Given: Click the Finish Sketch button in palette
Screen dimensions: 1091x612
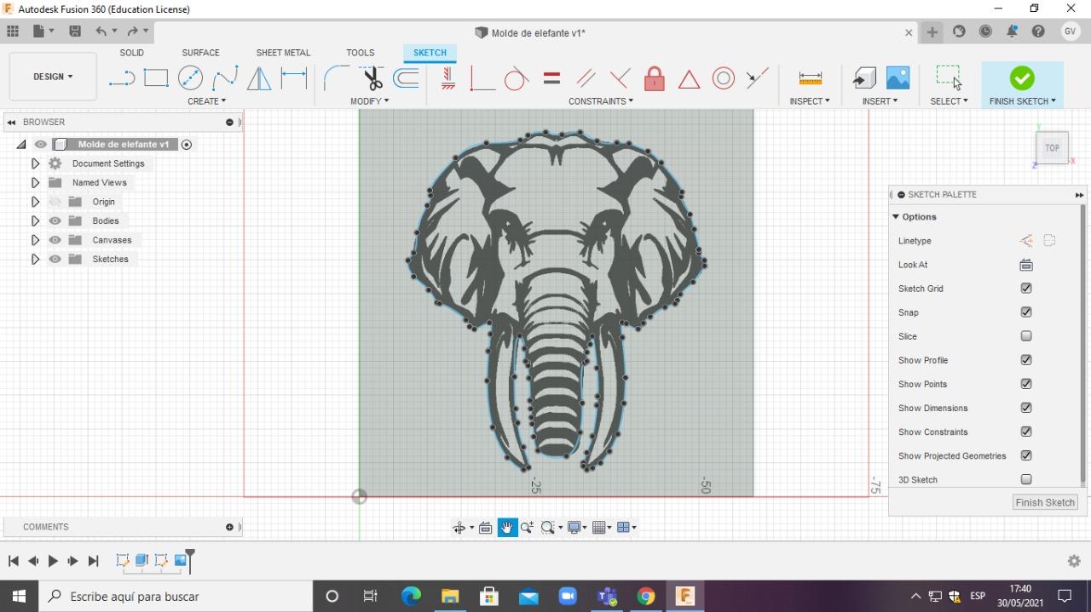Looking at the screenshot, I should click(x=1045, y=502).
